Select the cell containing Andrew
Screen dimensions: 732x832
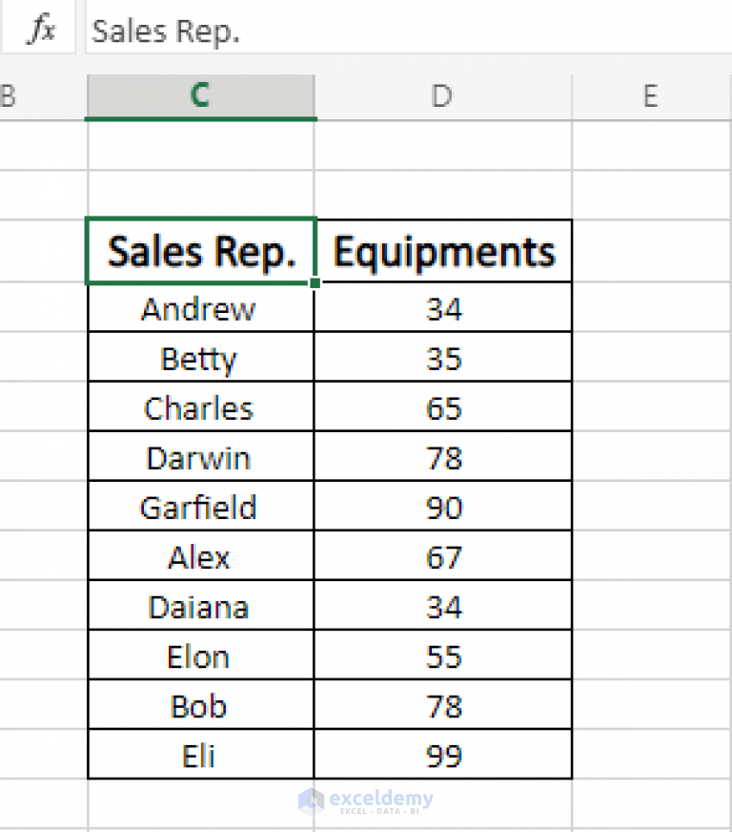pos(199,308)
